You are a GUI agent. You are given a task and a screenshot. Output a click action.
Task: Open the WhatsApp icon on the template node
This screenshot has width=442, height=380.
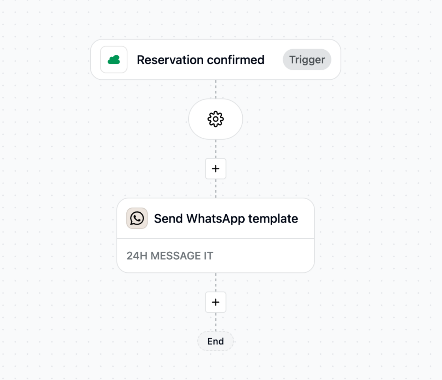137,218
